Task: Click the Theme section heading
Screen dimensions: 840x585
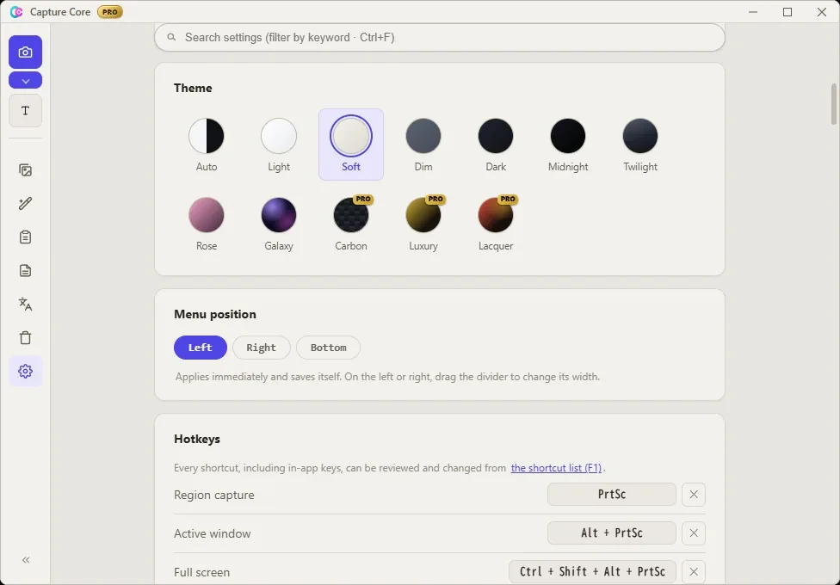Action: click(x=193, y=88)
